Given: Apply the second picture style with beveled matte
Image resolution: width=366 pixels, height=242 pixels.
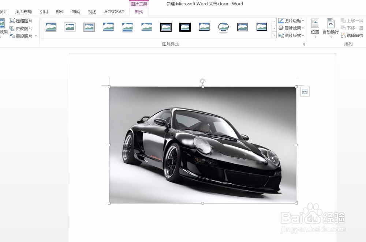Looking at the screenshot, I should (70, 27).
